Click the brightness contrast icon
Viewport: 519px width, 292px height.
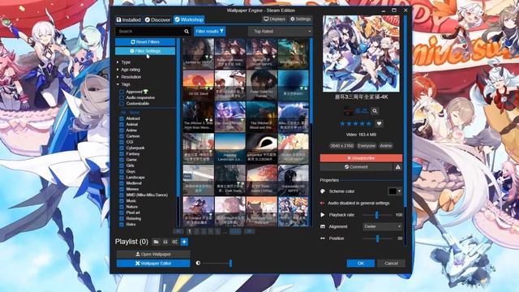[x=198, y=263]
